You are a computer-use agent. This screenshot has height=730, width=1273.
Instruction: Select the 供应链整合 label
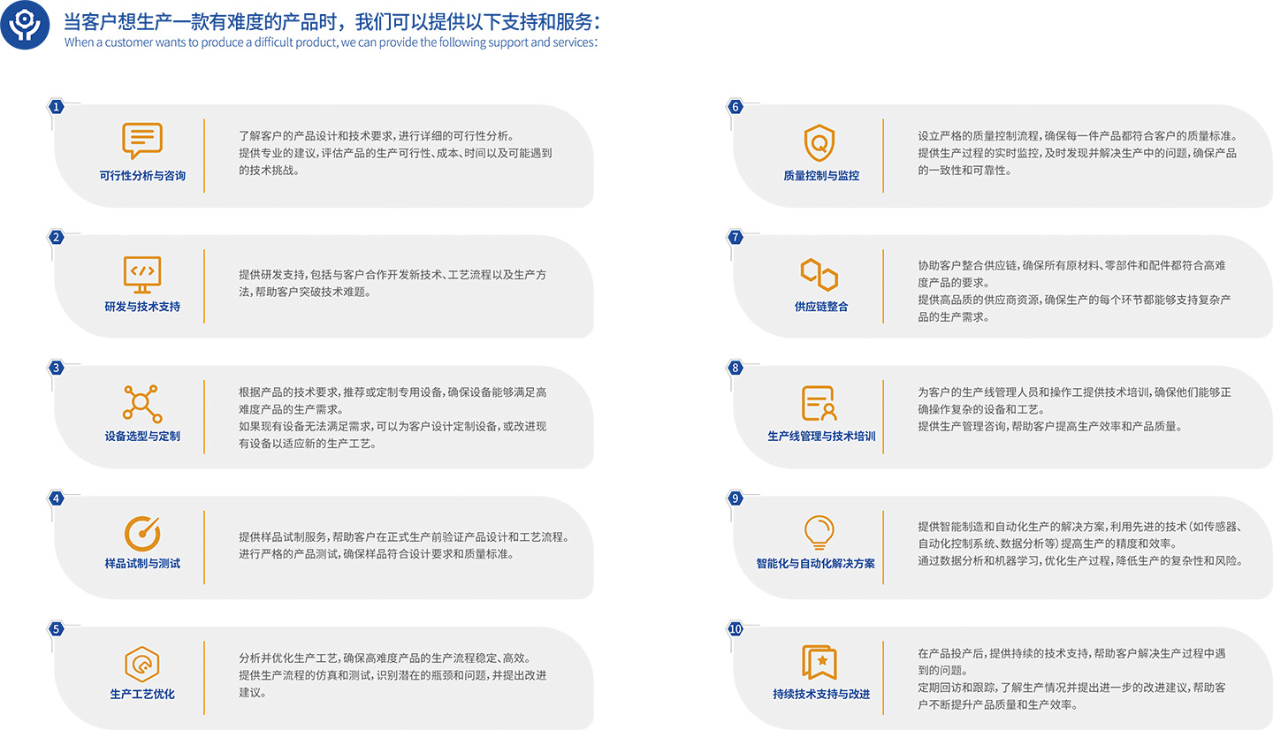[x=820, y=307]
